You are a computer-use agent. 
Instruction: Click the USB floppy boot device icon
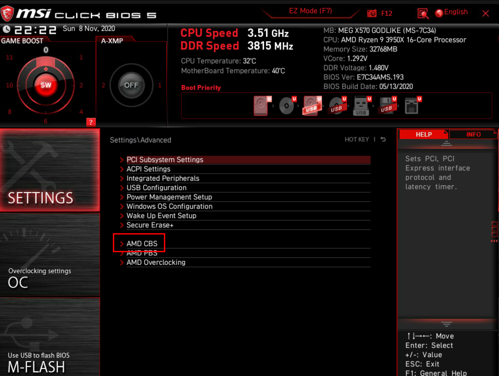(x=388, y=105)
